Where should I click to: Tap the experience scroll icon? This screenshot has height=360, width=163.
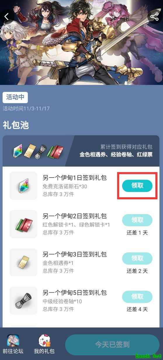click(x=23, y=301)
